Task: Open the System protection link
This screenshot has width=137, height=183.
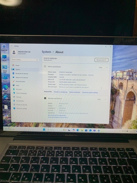Action: coord(75,92)
